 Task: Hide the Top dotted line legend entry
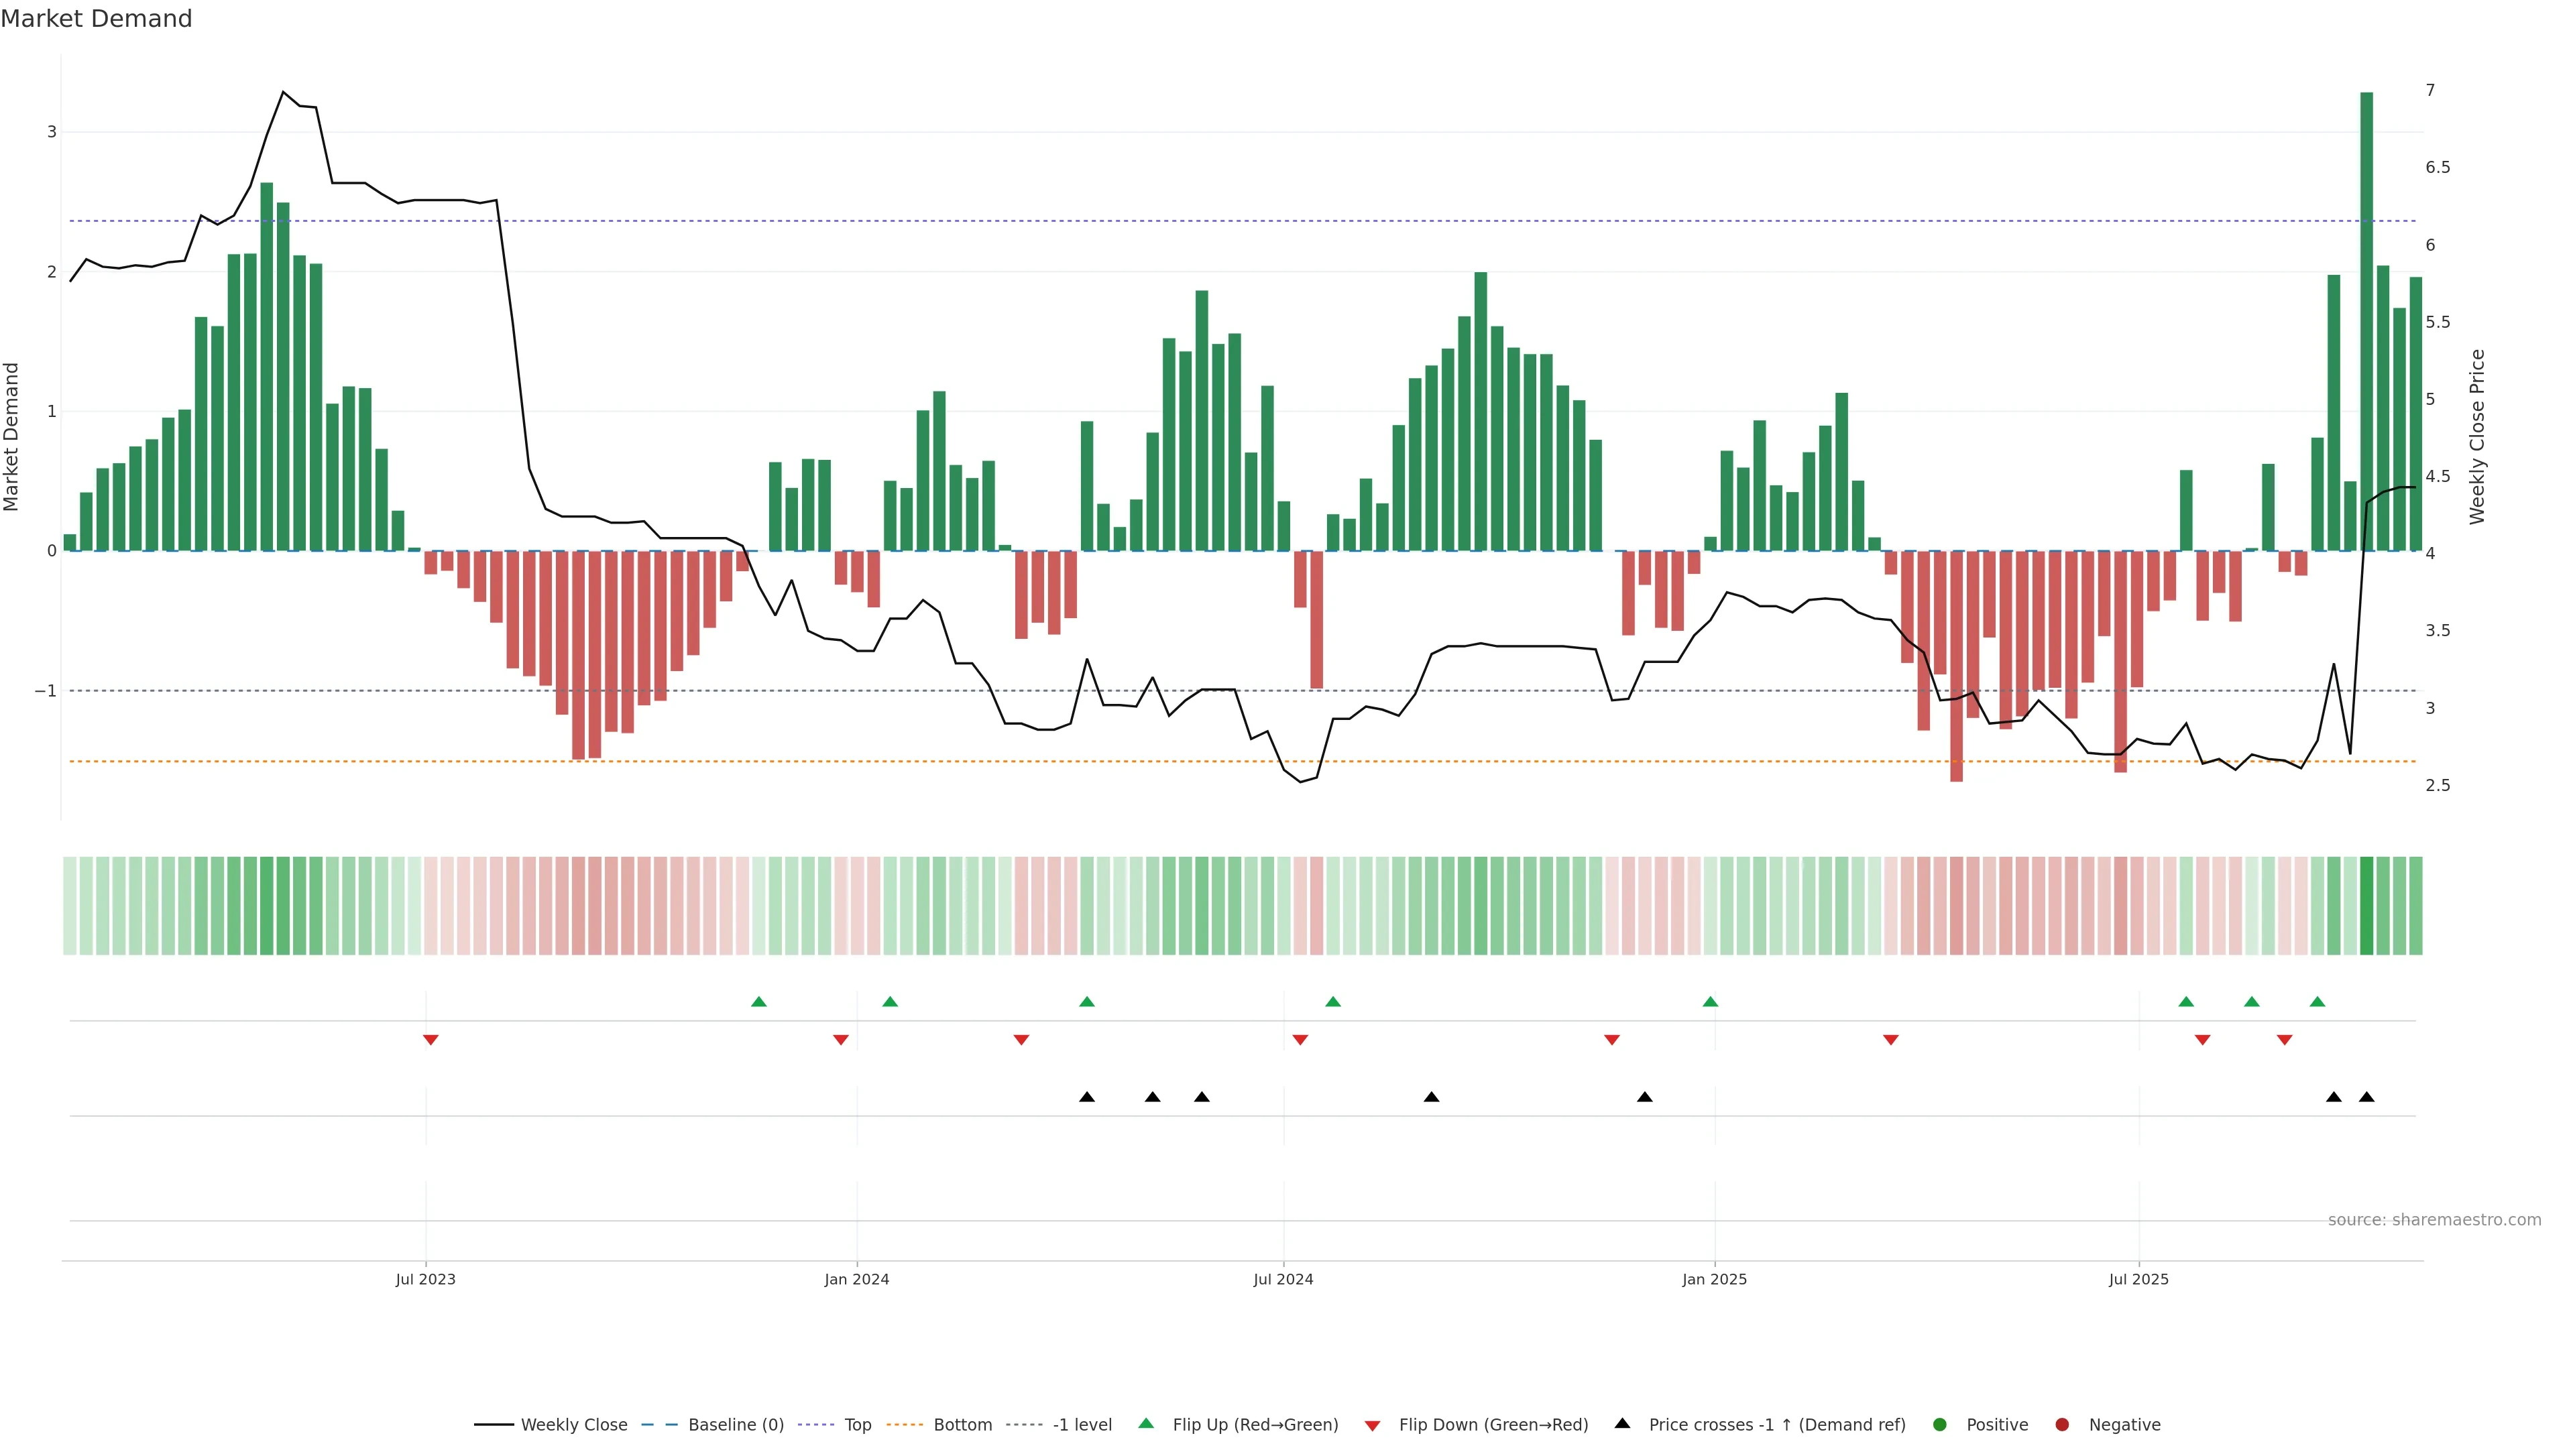coord(857,1425)
